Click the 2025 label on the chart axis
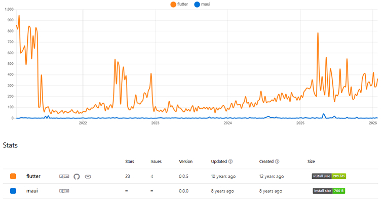This screenshot has height=200, width=385. (x=300, y=123)
